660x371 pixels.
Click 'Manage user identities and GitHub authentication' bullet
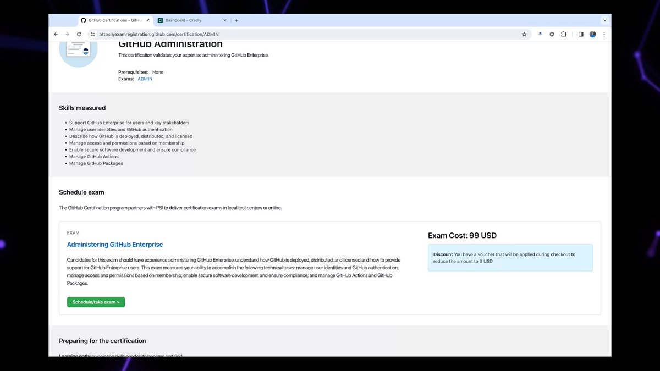pyautogui.click(x=120, y=130)
